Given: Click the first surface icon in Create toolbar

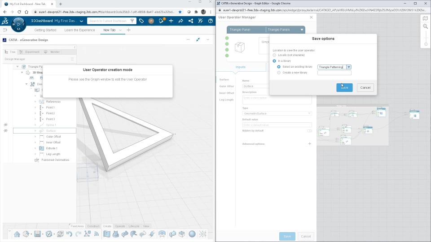Looking at the screenshot, I should pyautogui.click(x=107, y=234).
